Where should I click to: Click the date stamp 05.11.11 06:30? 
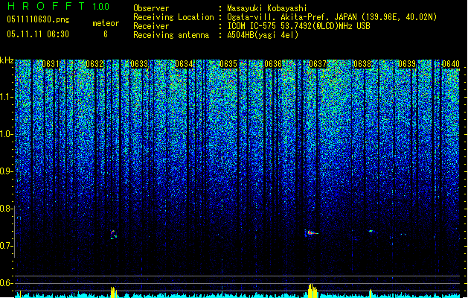(x=38, y=34)
